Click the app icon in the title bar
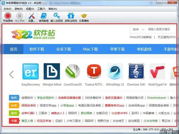 3,3
